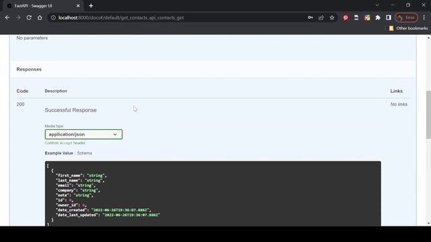
Task: Click the "date_last_updated" line in example JSON
Action: (x=108, y=215)
